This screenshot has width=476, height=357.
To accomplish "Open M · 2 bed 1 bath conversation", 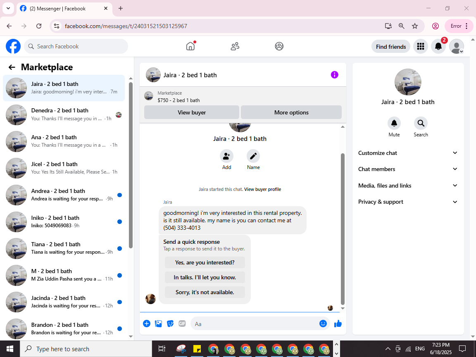I will point(64,275).
